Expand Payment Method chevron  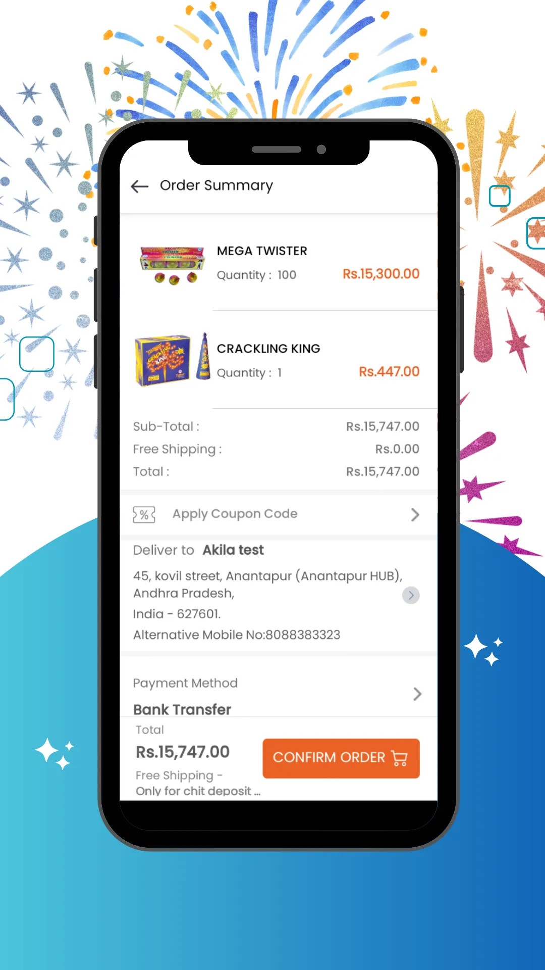coord(417,694)
